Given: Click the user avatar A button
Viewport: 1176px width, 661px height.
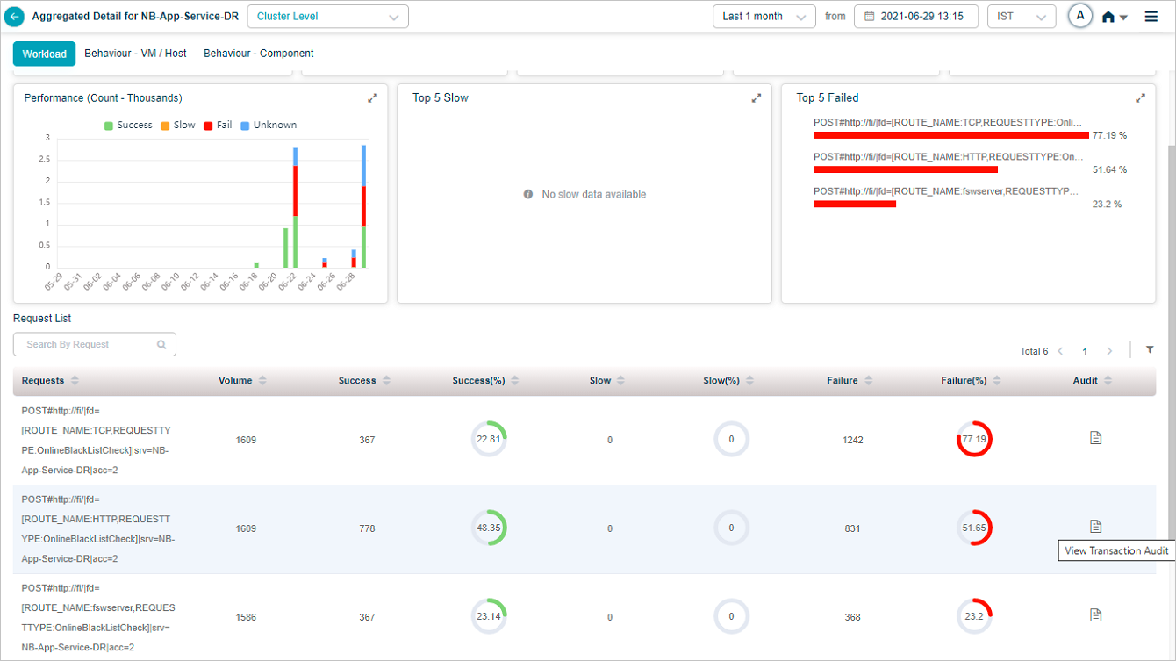Looking at the screenshot, I should [1079, 17].
